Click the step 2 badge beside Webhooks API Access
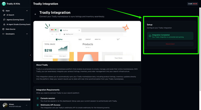201x110 pixels. coord(38,105)
